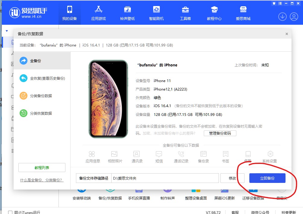
Task: Toggle 阻止iTunes运行 checkbox
Action: [x=10, y=212]
